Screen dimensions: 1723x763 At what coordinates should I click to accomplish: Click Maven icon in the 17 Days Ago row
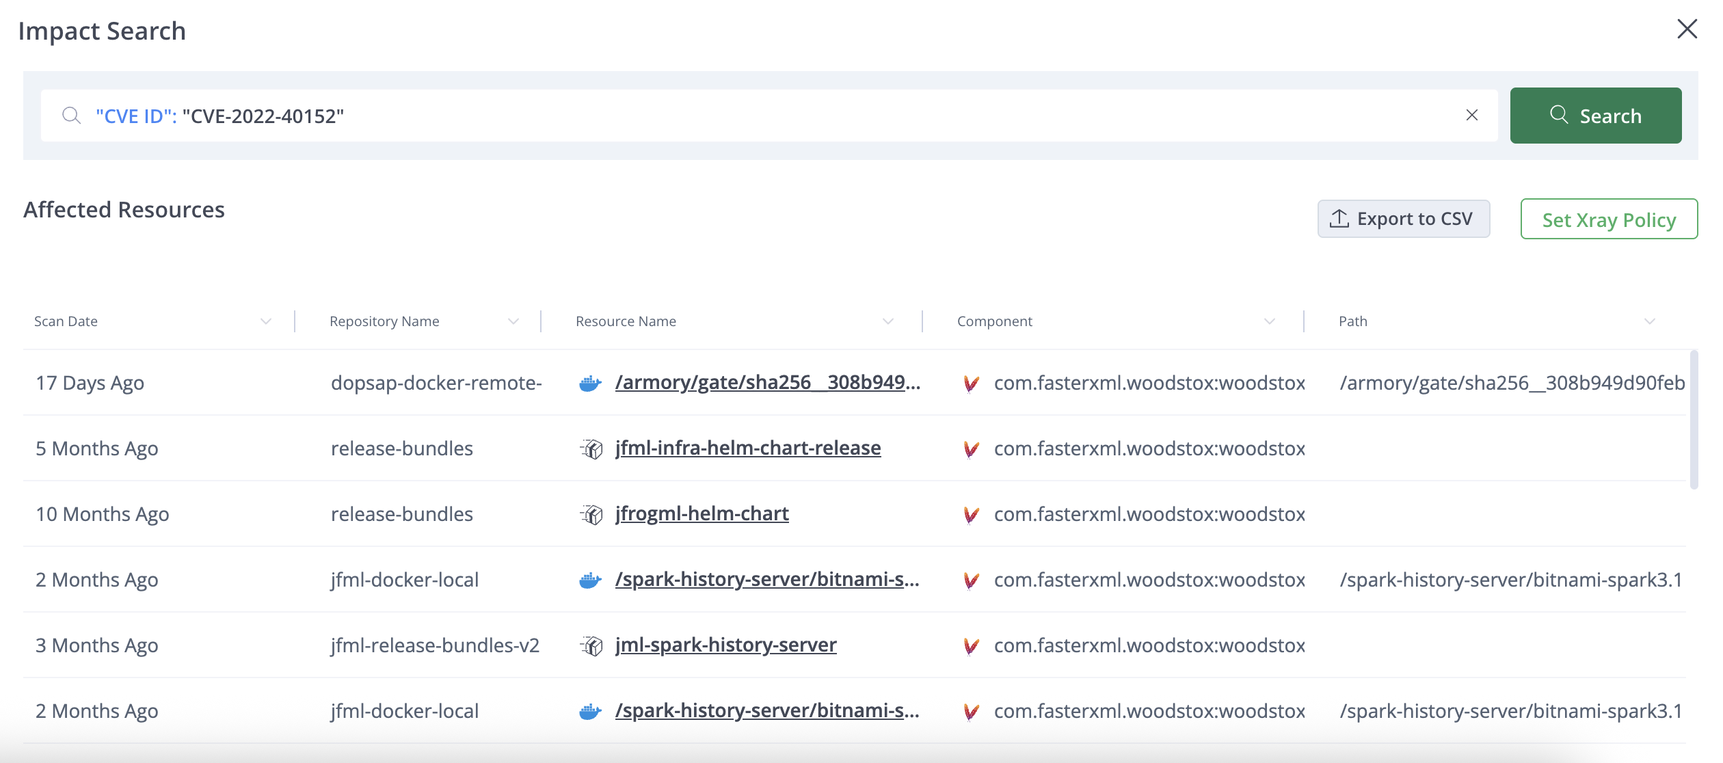[x=970, y=384]
